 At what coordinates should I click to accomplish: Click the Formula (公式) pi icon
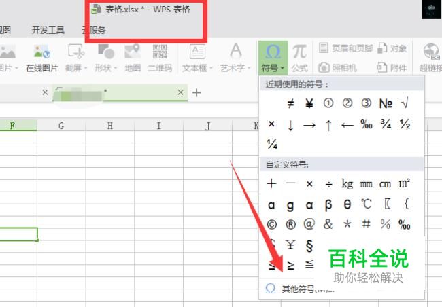pyautogui.click(x=299, y=52)
